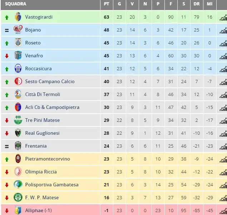This screenshot has width=227, height=215.
Task: Open the Acli Cb & Campodipietra link
Action: 52,107
